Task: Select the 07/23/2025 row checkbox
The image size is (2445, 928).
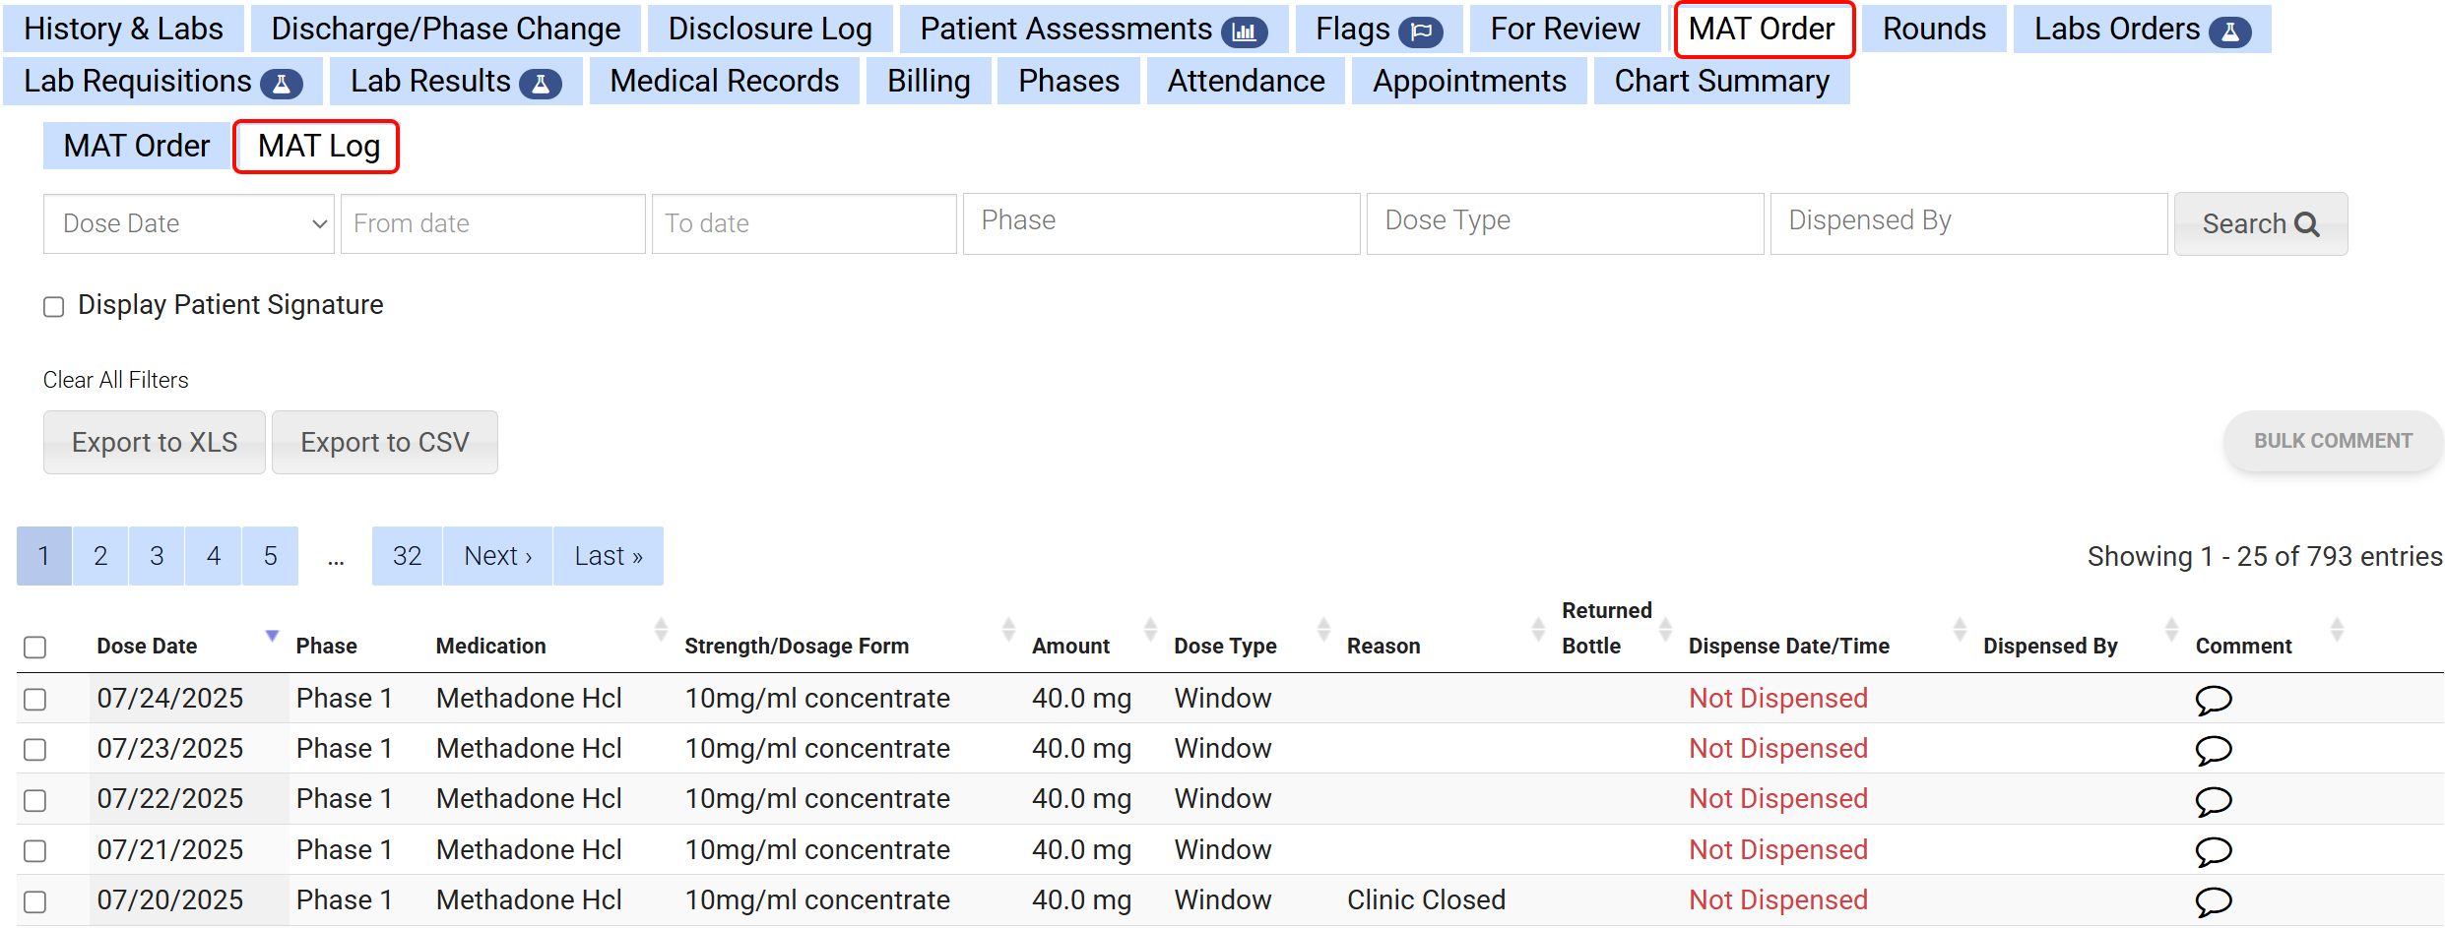Action: pyautogui.click(x=35, y=750)
